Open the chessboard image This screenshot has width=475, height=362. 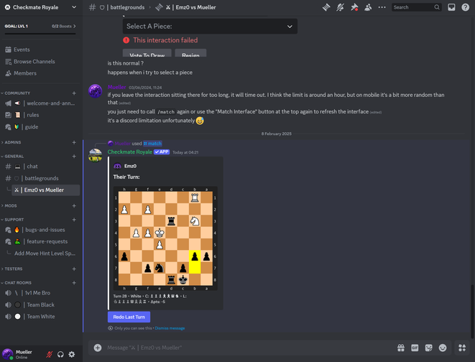pyautogui.click(x=165, y=238)
